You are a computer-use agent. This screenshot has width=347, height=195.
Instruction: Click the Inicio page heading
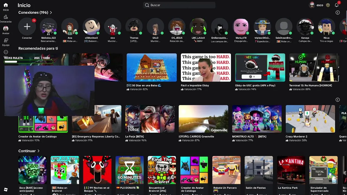[x=24, y=5]
